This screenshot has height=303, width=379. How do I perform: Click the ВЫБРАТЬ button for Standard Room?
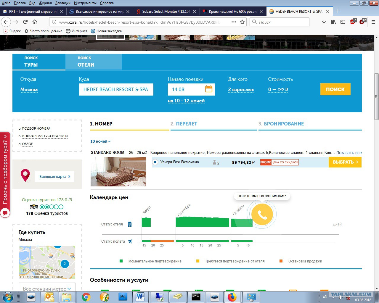pos(345,162)
